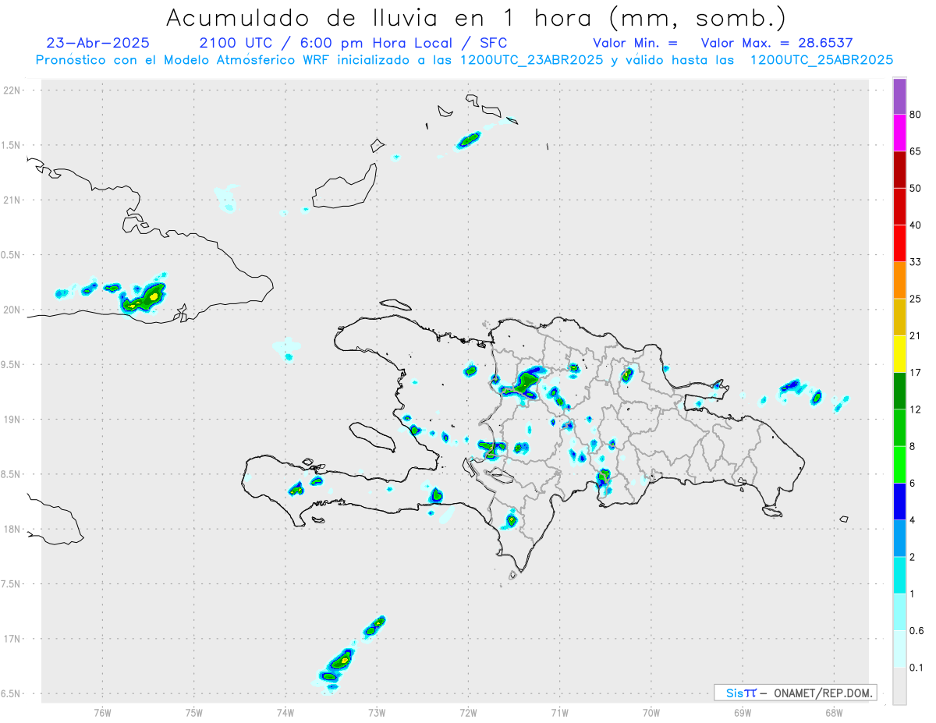Click the '80' legend value
936x723 pixels.
pos(916,115)
